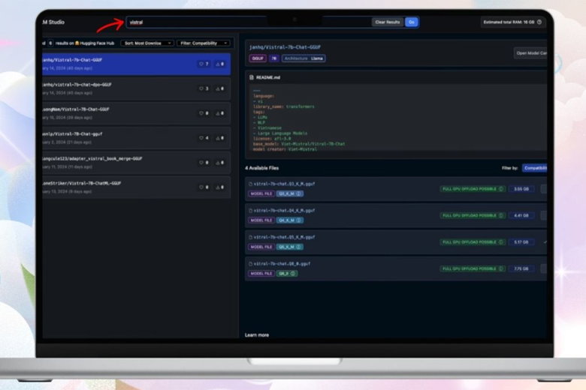Click heart icon on janhq/Vistral-7b-Chat-GGUF row
The width and height of the screenshot is (586, 390).
(201, 64)
